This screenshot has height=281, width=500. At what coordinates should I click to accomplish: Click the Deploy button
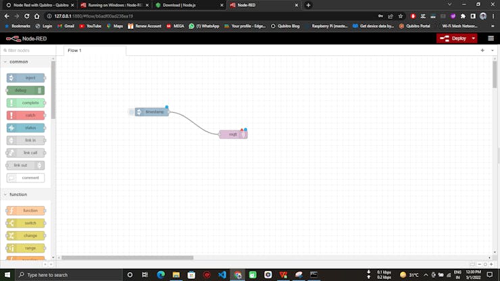point(453,39)
